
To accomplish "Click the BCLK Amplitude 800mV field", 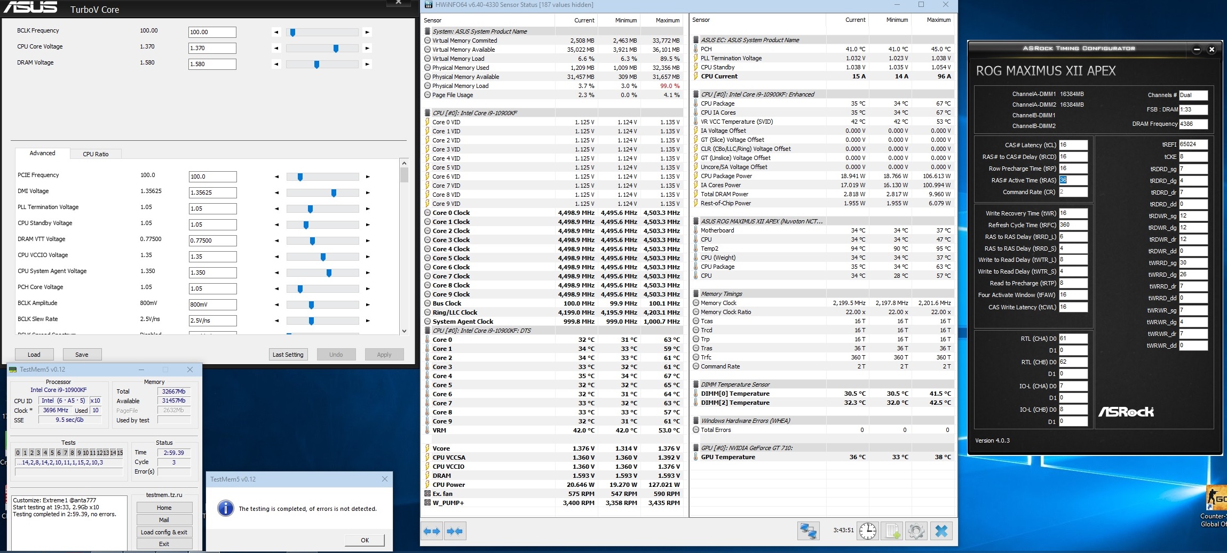I will (213, 304).
